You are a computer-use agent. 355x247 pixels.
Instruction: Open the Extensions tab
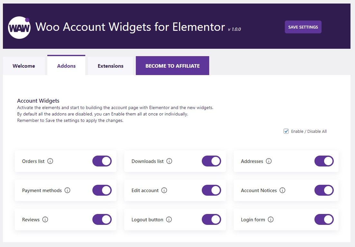click(110, 66)
